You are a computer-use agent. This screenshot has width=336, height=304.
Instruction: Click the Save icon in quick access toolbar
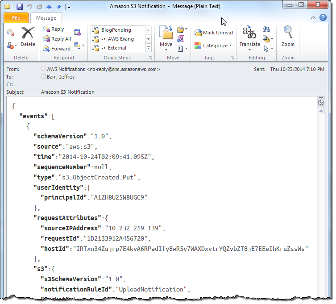tap(19, 7)
